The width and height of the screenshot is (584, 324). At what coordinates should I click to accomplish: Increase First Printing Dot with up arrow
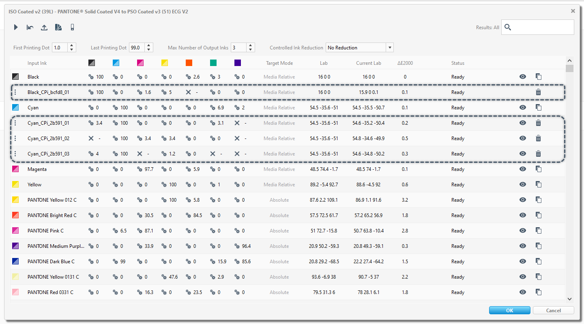tap(72, 45)
